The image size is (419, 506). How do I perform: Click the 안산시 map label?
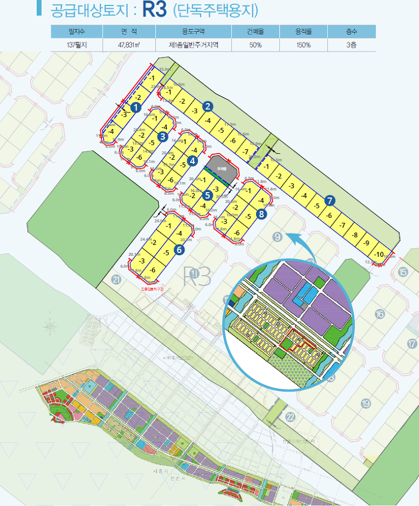pyautogui.click(x=177, y=479)
